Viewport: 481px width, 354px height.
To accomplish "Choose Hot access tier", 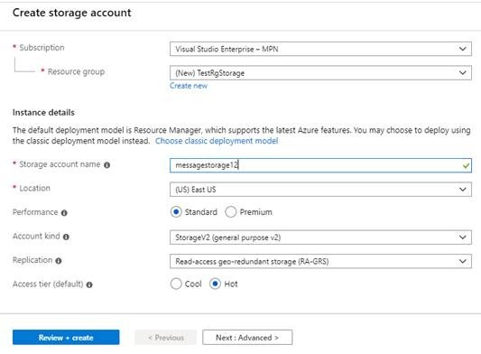I will [215, 284].
